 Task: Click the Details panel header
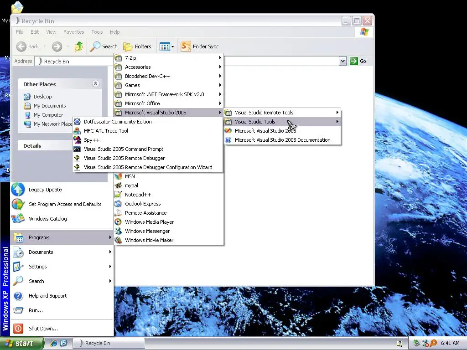pos(45,146)
